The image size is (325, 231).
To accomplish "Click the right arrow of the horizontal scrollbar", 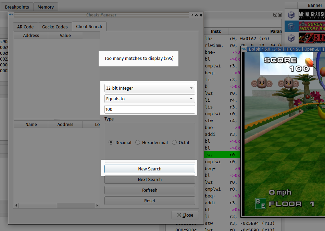I will tap(97, 205).
